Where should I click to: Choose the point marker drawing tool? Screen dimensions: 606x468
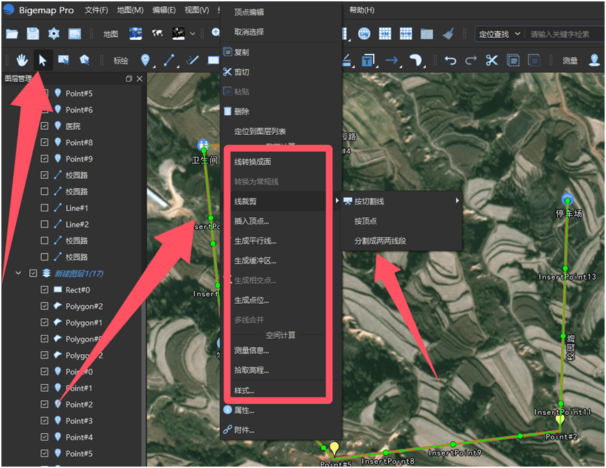pyautogui.click(x=145, y=60)
